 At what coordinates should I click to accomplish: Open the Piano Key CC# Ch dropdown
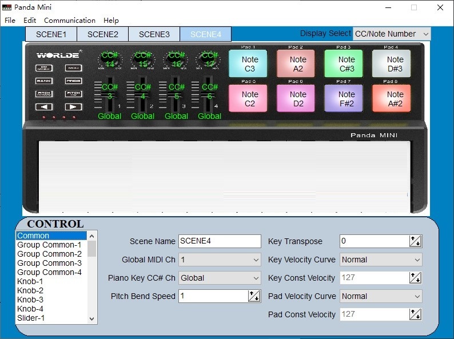[220, 278]
